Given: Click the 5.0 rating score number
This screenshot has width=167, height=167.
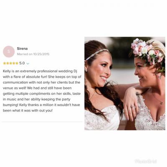Looking at the screenshot, I should (22, 63).
